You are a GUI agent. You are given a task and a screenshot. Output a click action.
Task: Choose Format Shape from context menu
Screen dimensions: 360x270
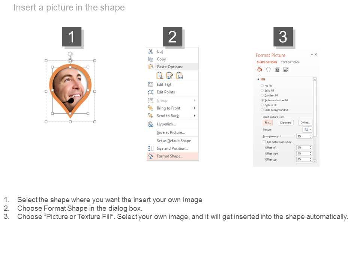pyautogui.click(x=170, y=156)
